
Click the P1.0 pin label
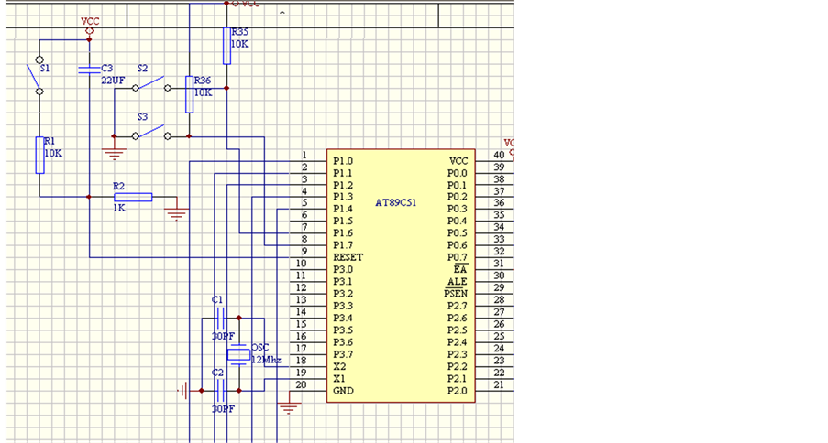click(343, 161)
